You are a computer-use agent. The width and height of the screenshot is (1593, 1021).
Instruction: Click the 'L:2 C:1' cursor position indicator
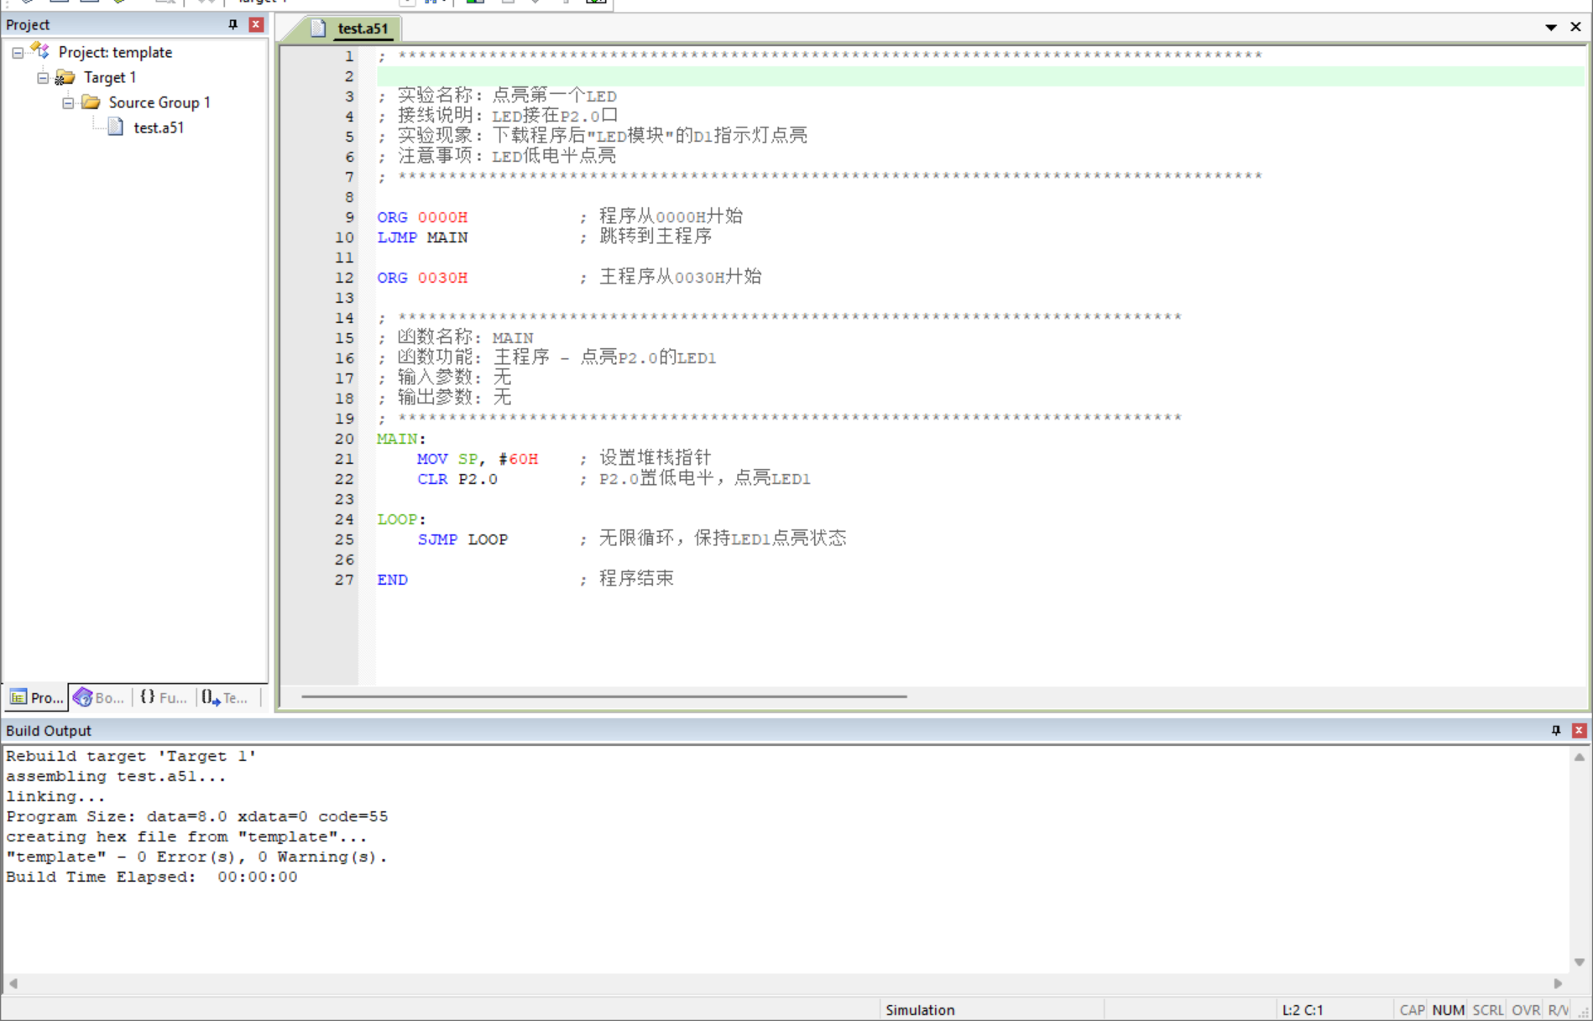[1303, 1010]
